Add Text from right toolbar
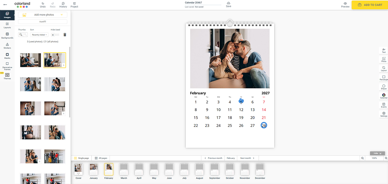388x184 pixels. click(384, 51)
